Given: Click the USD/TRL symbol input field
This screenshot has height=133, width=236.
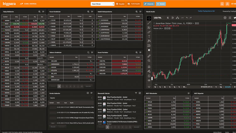Looking at the screenshot, I should (158, 18).
